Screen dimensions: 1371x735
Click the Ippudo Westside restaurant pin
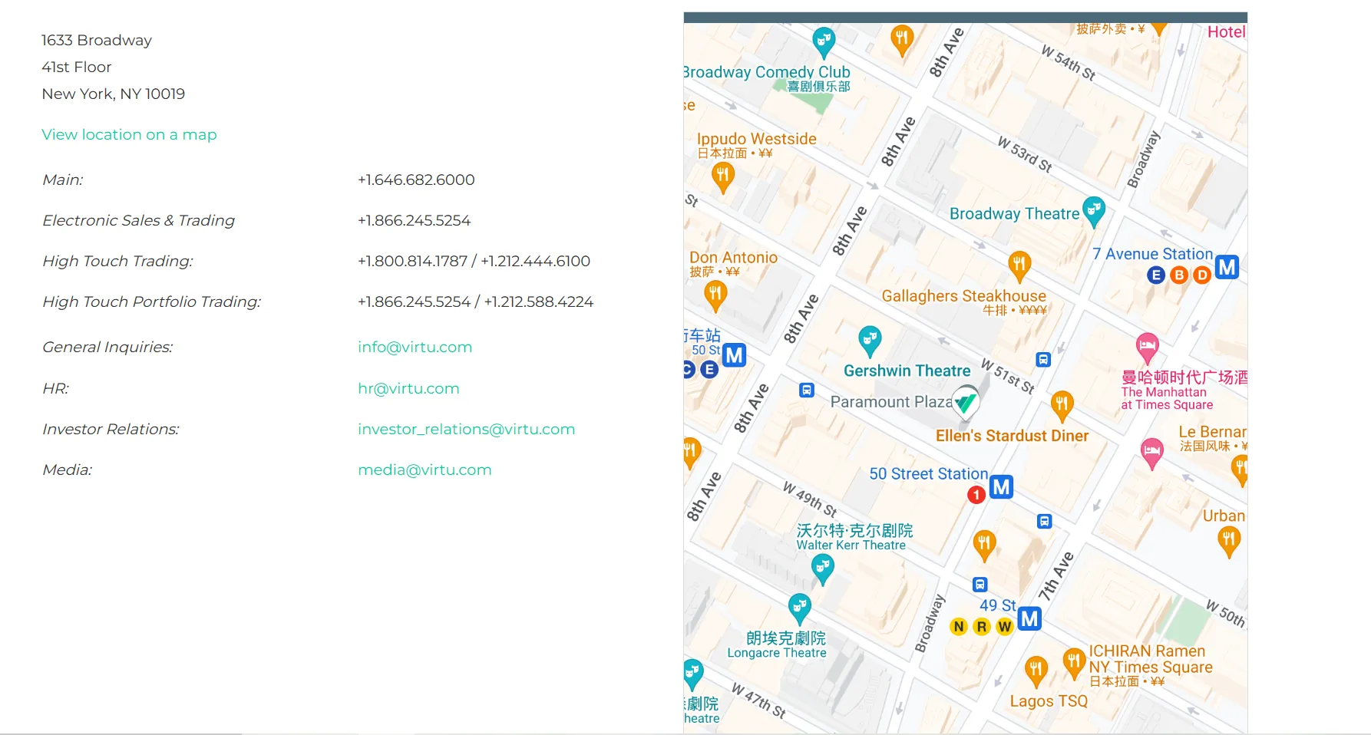pyautogui.click(x=722, y=178)
